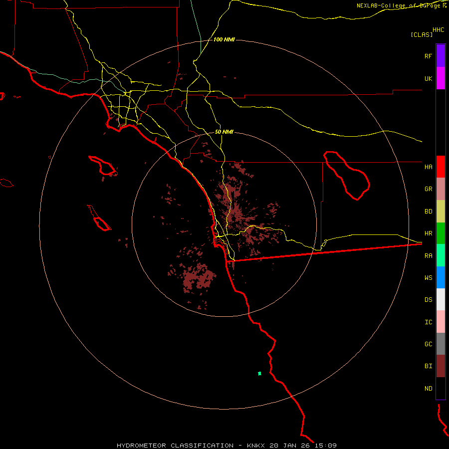
Task: Click the RA legend label
Action: pyautogui.click(x=428, y=255)
